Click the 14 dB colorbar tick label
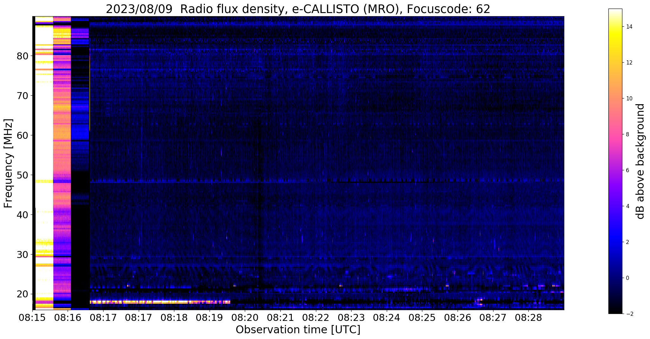Screen dimensions: 650x339 pyautogui.click(x=629, y=27)
